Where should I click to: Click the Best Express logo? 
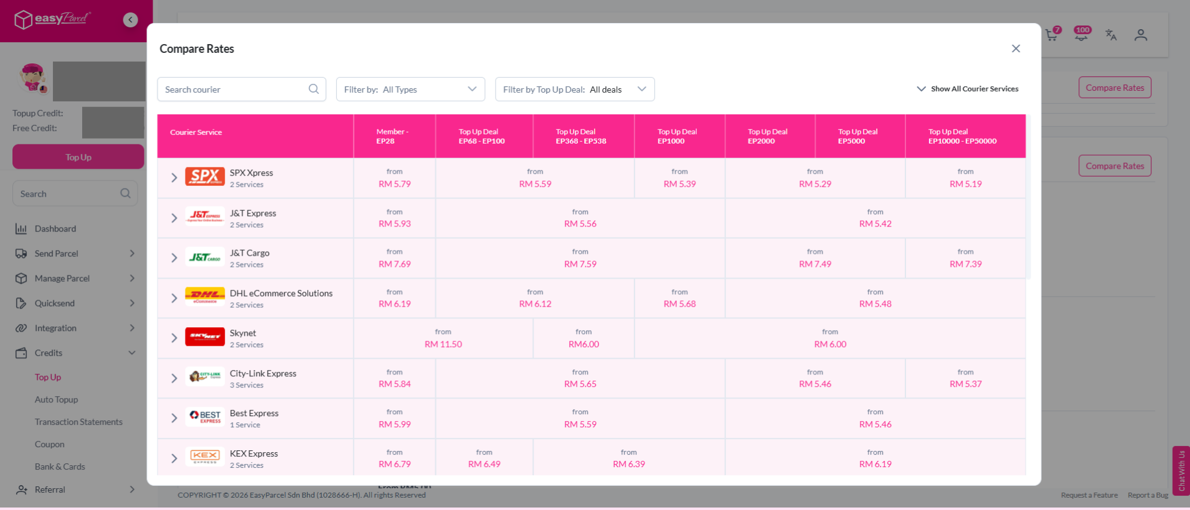click(x=205, y=417)
